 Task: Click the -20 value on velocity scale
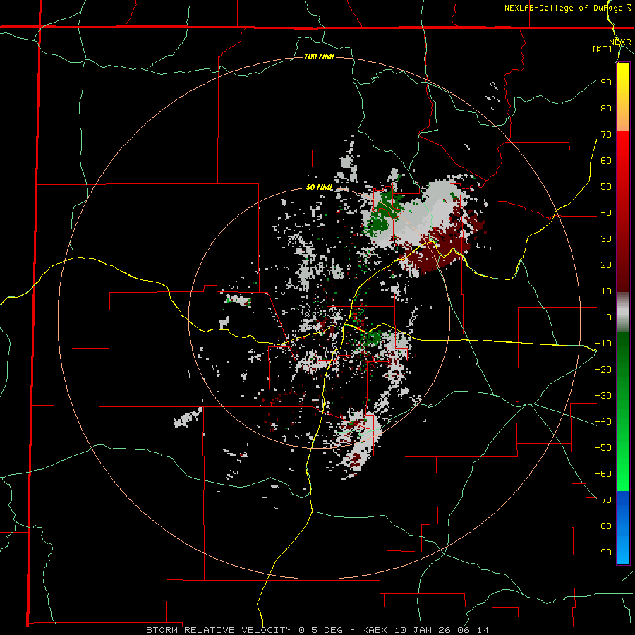click(603, 370)
